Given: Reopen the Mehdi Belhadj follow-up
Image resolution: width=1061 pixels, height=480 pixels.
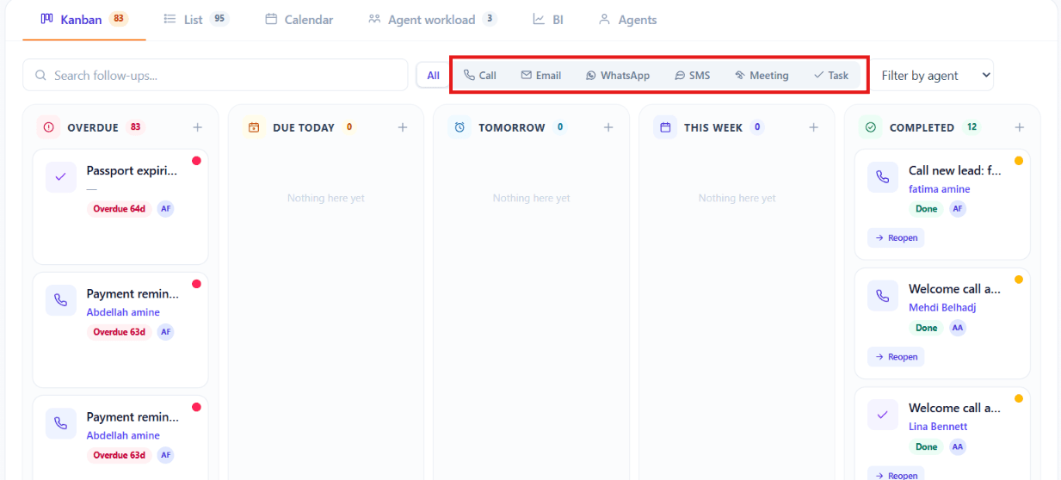Looking at the screenshot, I should click(x=896, y=356).
